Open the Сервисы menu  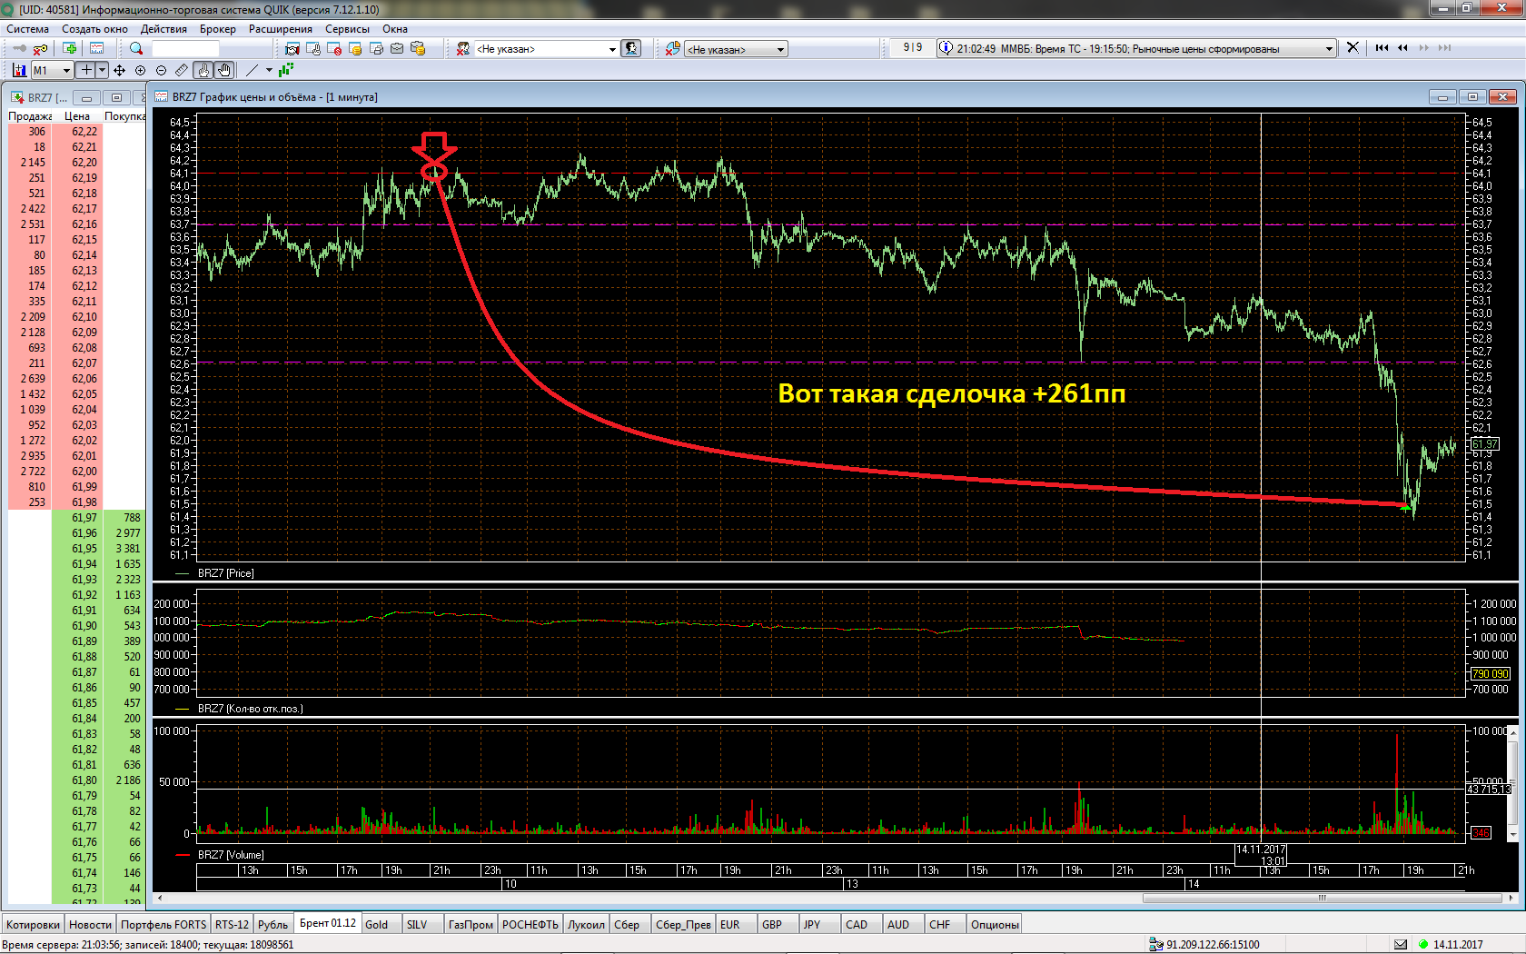pyautogui.click(x=348, y=29)
